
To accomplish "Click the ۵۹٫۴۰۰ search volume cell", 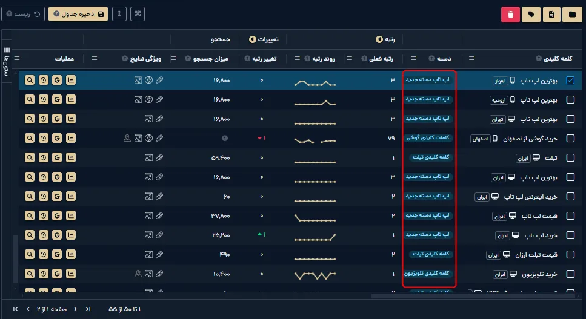I will pos(221,158).
